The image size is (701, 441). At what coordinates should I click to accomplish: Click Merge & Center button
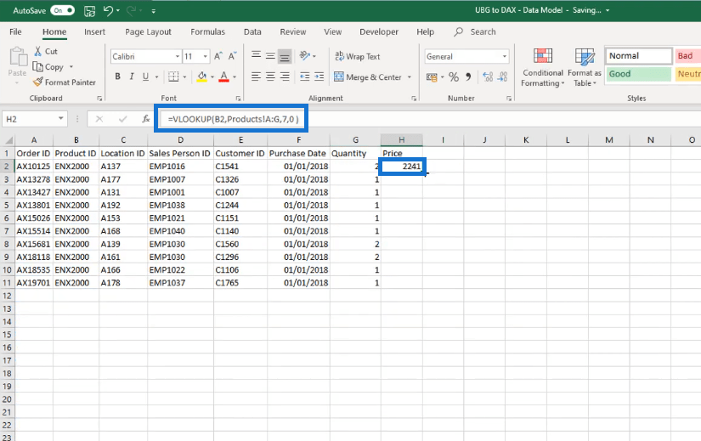click(369, 77)
